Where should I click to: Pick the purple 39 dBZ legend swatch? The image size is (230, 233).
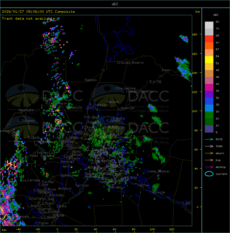209,94
